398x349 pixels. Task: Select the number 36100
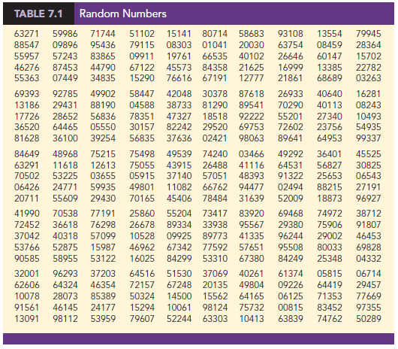click(65, 138)
